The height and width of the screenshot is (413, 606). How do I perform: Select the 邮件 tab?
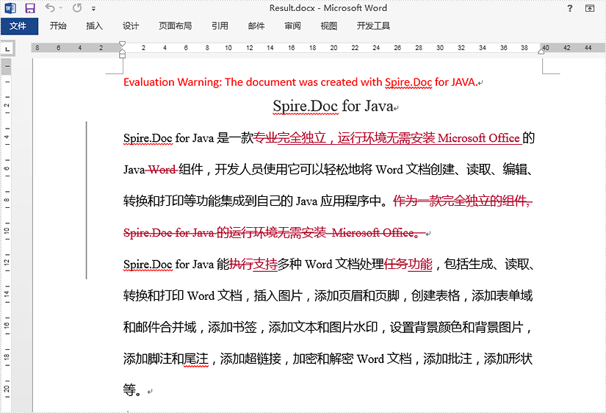(x=256, y=26)
